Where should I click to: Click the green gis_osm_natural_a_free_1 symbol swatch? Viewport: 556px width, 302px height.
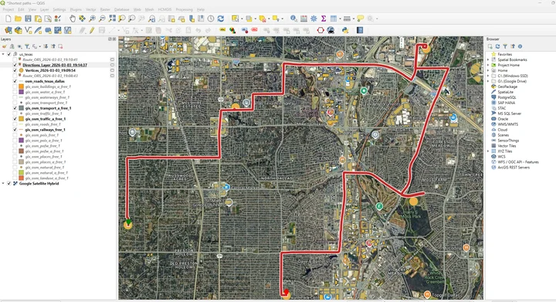point(22,172)
